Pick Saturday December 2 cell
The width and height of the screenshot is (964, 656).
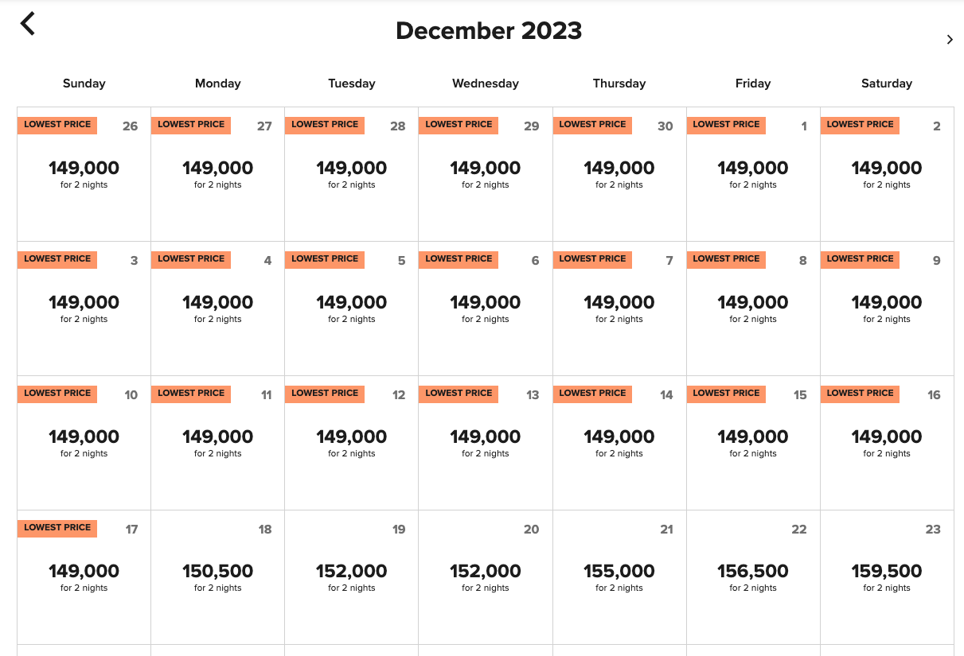pyautogui.click(x=887, y=174)
